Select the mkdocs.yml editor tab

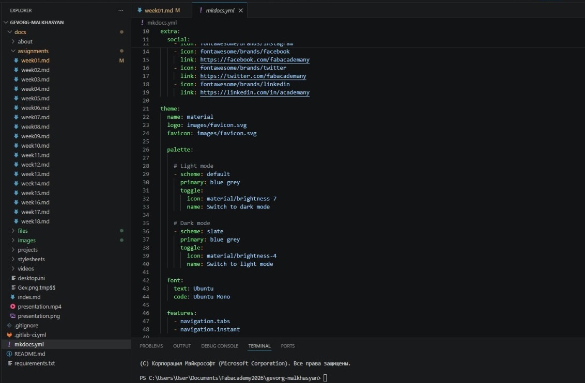pos(220,10)
